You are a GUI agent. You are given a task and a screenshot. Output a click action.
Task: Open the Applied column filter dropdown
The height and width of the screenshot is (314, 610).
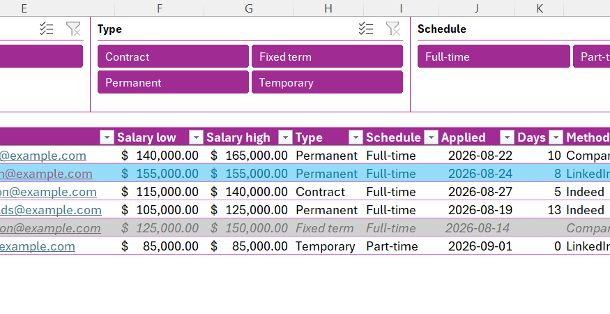[x=507, y=137]
